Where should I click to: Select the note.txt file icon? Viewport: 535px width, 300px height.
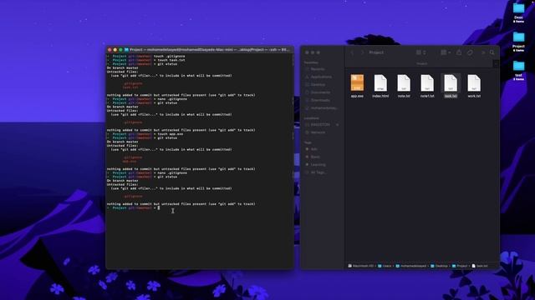(x=404, y=83)
